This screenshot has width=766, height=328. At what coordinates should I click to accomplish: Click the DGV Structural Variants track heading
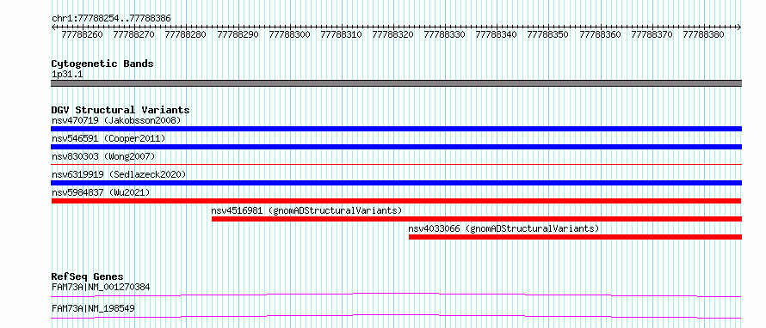tap(120, 110)
